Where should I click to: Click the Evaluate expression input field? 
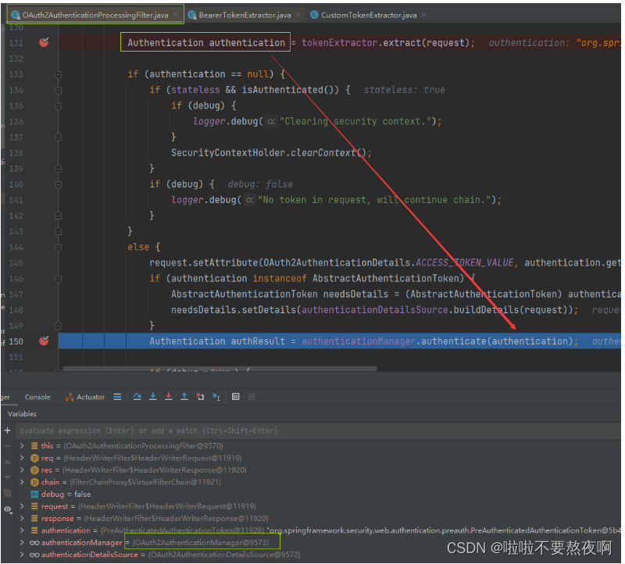coord(234,430)
